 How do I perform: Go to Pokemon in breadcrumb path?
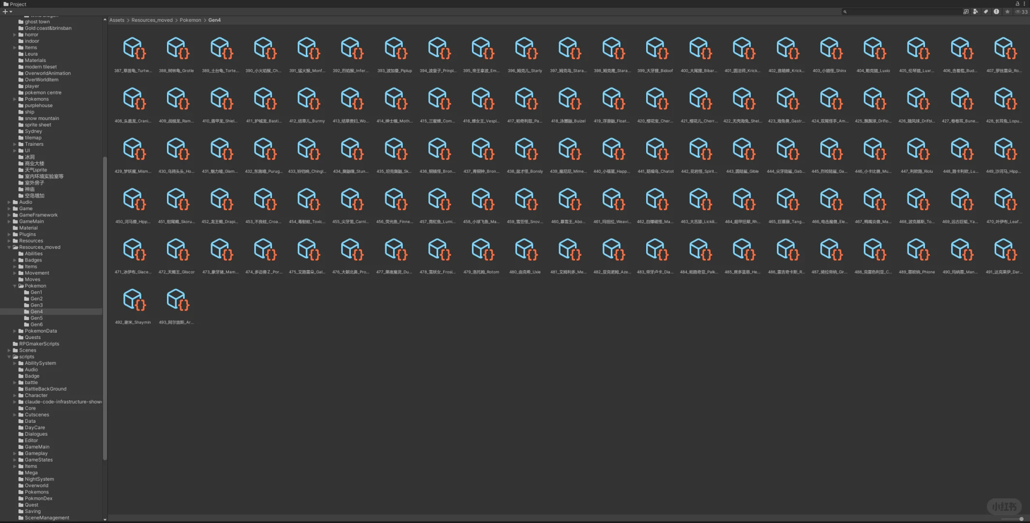tap(190, 20)
